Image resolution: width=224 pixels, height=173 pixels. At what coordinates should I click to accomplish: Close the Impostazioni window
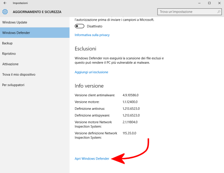tap(219, 3)
